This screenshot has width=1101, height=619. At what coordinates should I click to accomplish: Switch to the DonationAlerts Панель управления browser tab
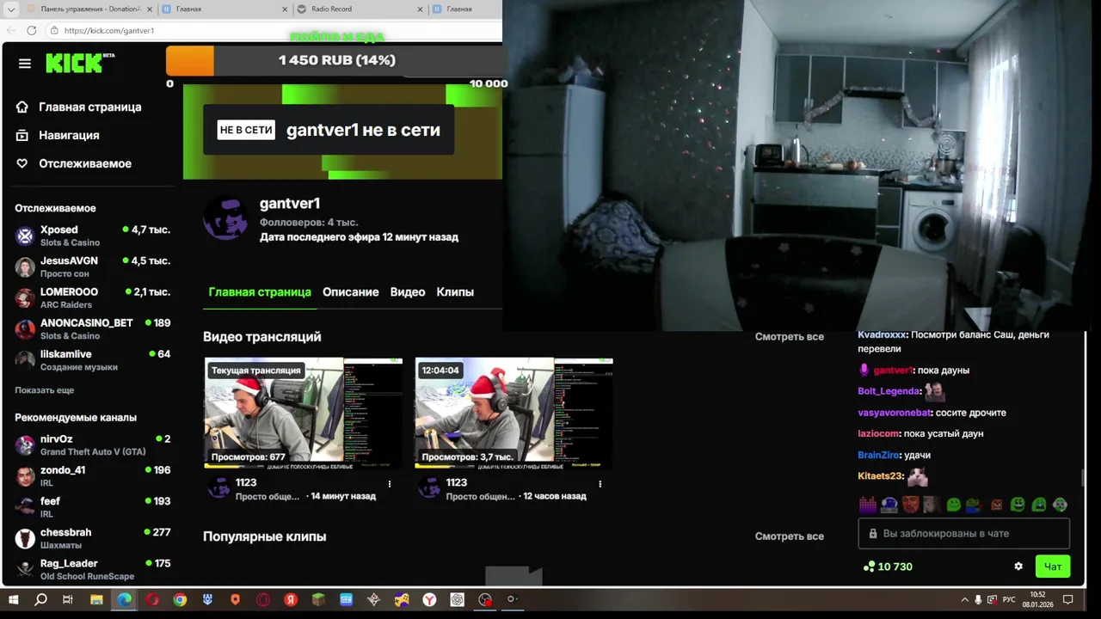point(89,9)
